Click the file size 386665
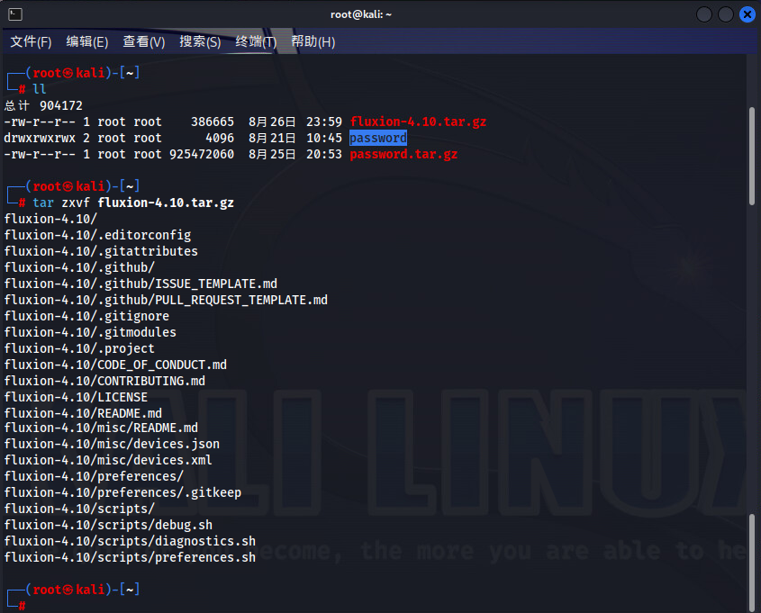Image resolution: width=761 pixels, height=613 pixels. (x=213, y=122)
